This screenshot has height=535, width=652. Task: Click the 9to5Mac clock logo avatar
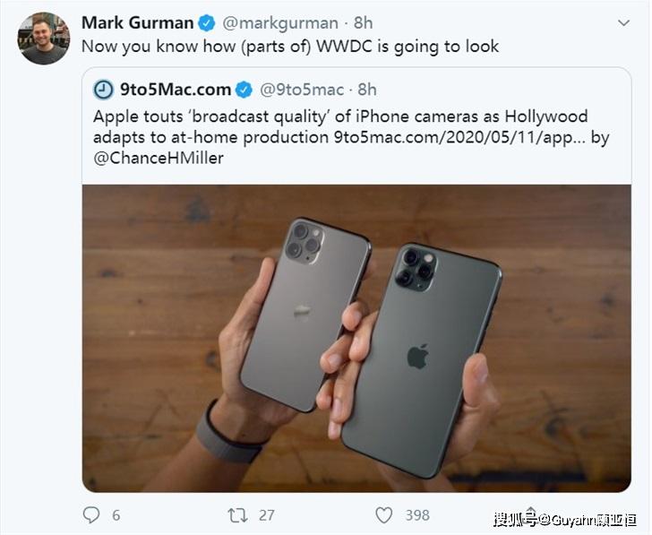[104, 90]
